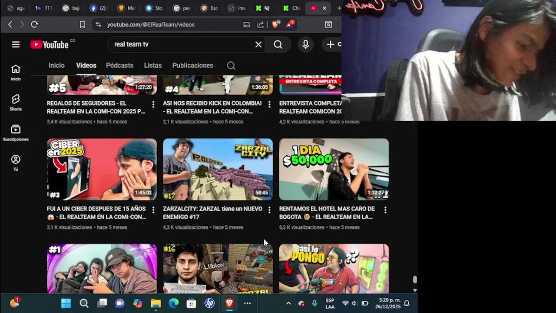The height and width of the screenshot is (313, 556).
Task: Search within the channel using magnifier icon
Action: point(231,66)
